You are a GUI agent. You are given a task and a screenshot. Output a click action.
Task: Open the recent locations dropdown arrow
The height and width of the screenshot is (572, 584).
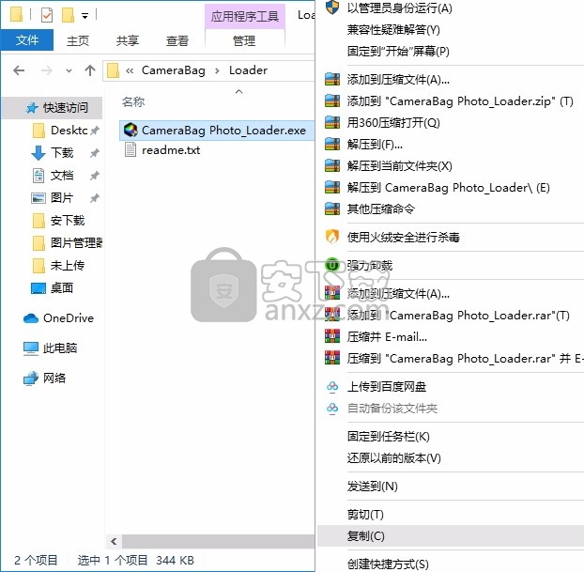(x=69, y=70)
